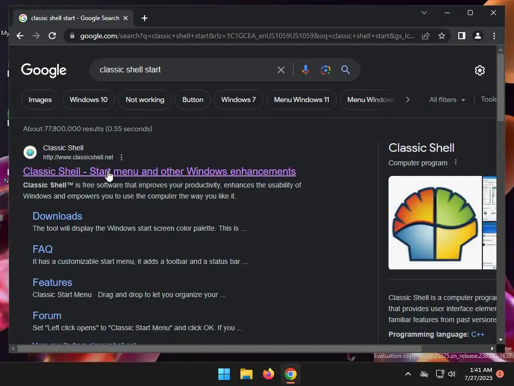Image resolution: width=514 pixels, height=386 pixels.
Task: Close the classic shell start tab
Action: point(125,18)
